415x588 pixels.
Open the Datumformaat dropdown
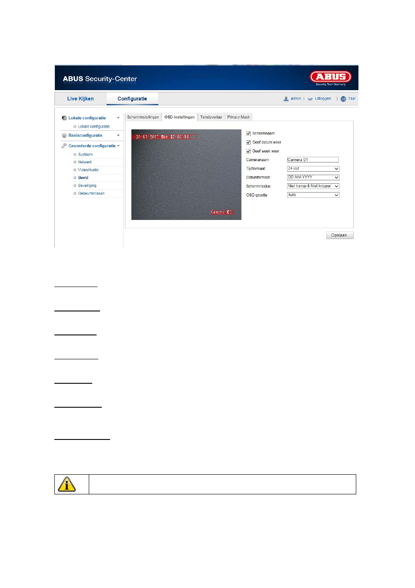[x=313, y=177]
